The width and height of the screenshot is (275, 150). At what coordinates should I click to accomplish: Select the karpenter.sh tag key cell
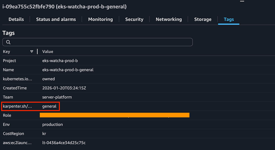(x=17, y=106)
